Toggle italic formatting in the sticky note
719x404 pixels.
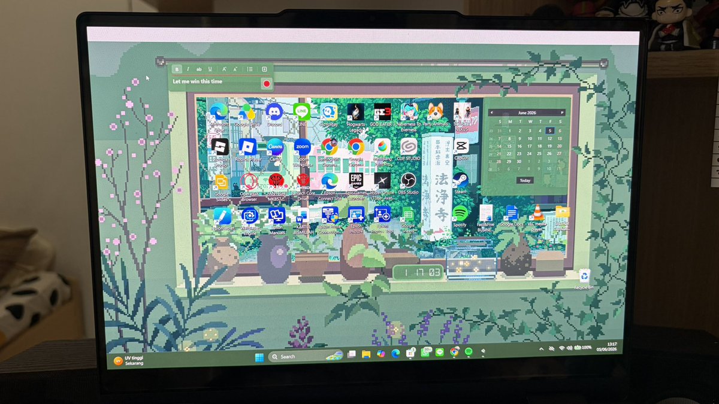pyautogui.click(x=188, y=69)
